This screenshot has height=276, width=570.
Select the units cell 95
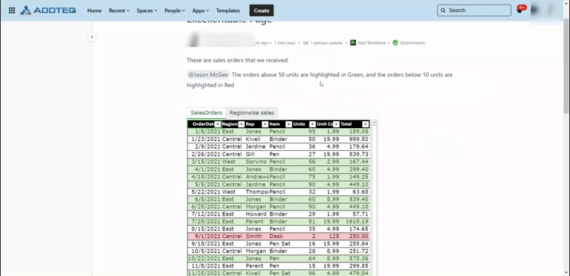point(304,132)
